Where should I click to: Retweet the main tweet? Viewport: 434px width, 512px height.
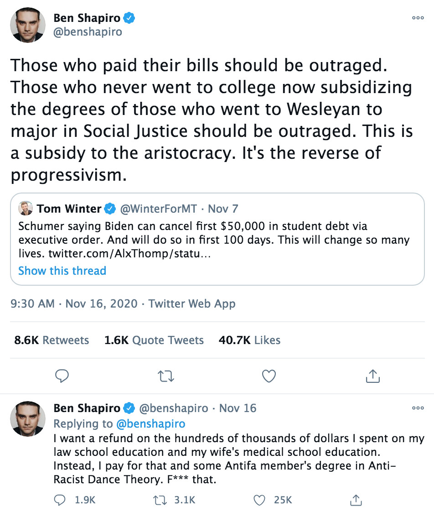click(x=165, y=376)
